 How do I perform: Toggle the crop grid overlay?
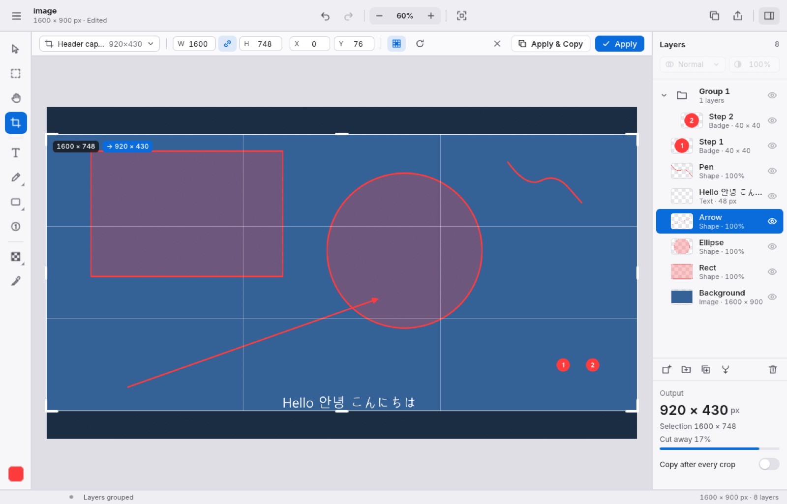pyautogui.click(x=396, y=44)
